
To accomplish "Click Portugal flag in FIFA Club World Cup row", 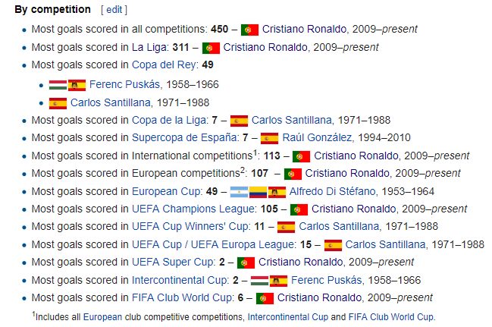I will pyautogui.click(x=265, y=299).
